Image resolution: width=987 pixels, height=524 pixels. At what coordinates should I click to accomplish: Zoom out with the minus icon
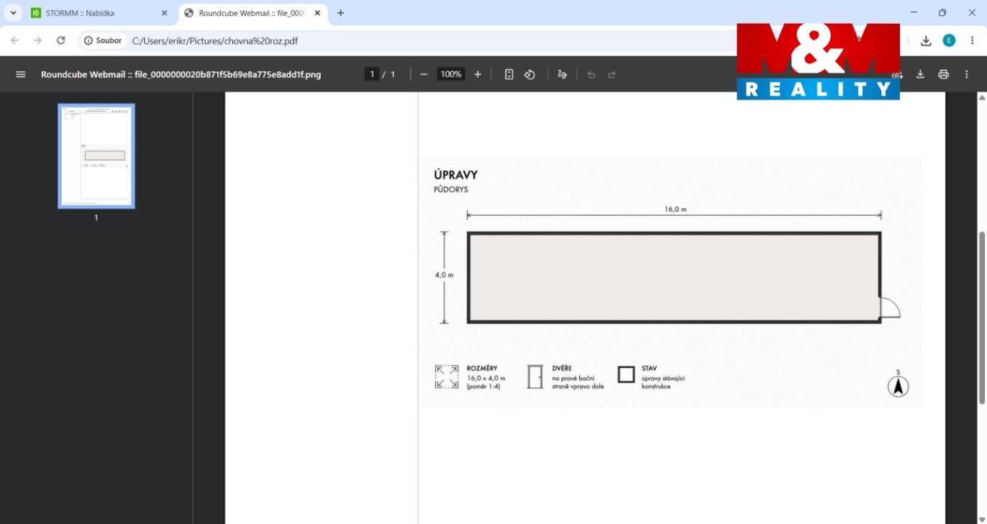(424, 74)
